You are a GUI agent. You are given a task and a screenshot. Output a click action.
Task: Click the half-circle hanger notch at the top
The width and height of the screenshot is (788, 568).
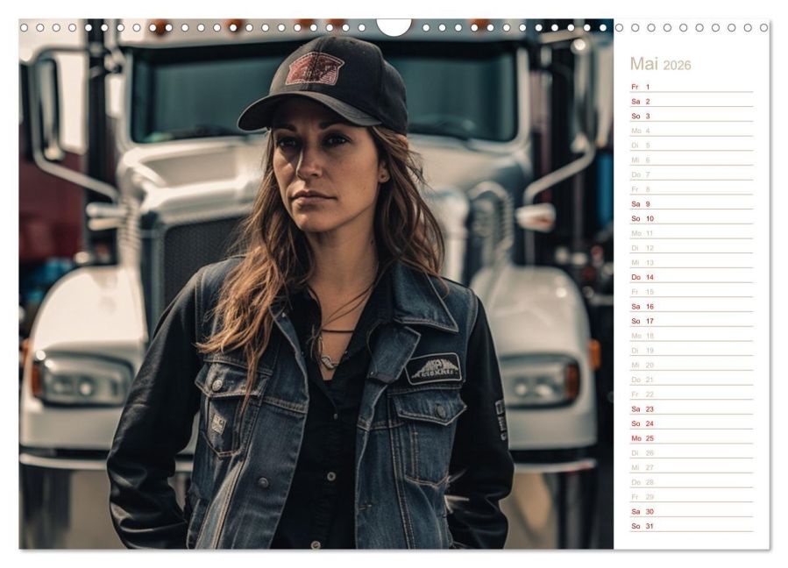[x=394, y=26]
